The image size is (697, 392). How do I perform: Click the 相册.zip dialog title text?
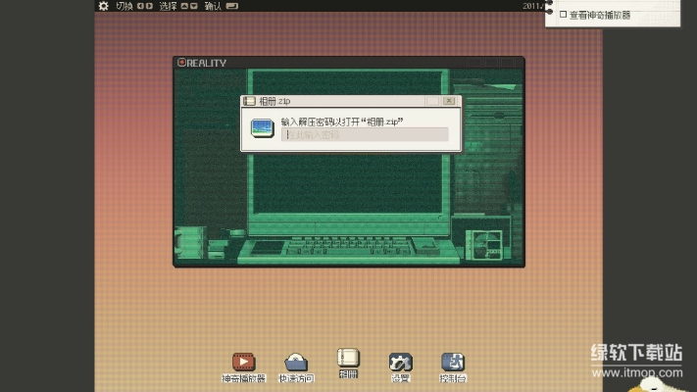point(274,101)
